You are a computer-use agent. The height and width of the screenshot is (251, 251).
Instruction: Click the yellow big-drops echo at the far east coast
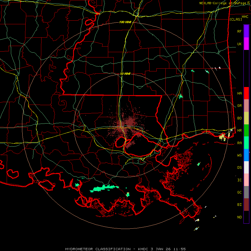tap(222, 137)
